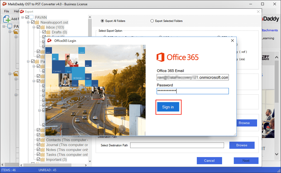This screenshot has height=173, width=281.
Task: Toggle the PAVAN root checkbox
Action: 27,17
